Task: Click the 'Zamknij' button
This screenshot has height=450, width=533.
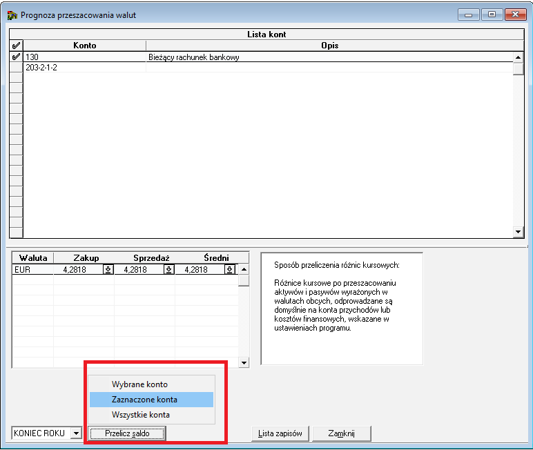Action: pyautogui.click(x=341, y=433)
